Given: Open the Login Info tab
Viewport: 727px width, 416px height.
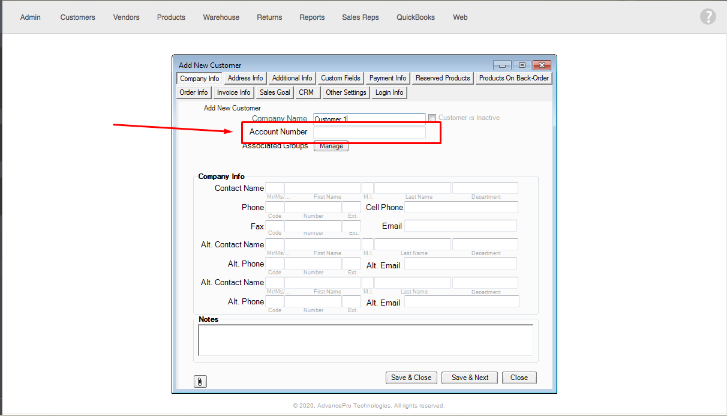Looking at the screenshot, I should click(x=389, y=92).
